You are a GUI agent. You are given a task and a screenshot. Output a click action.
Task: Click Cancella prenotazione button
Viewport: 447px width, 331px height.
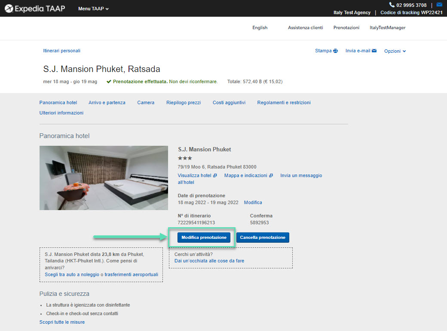[263, 238]
